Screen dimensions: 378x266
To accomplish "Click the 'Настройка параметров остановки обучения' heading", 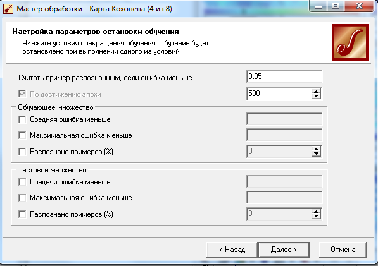I will [x=96, y=32].
